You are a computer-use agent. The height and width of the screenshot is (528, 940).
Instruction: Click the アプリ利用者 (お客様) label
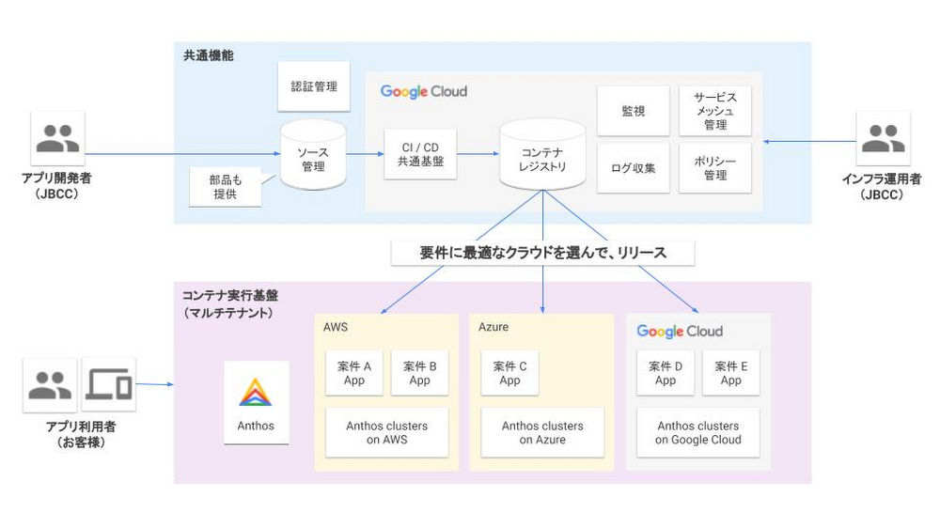click(81, 434)
